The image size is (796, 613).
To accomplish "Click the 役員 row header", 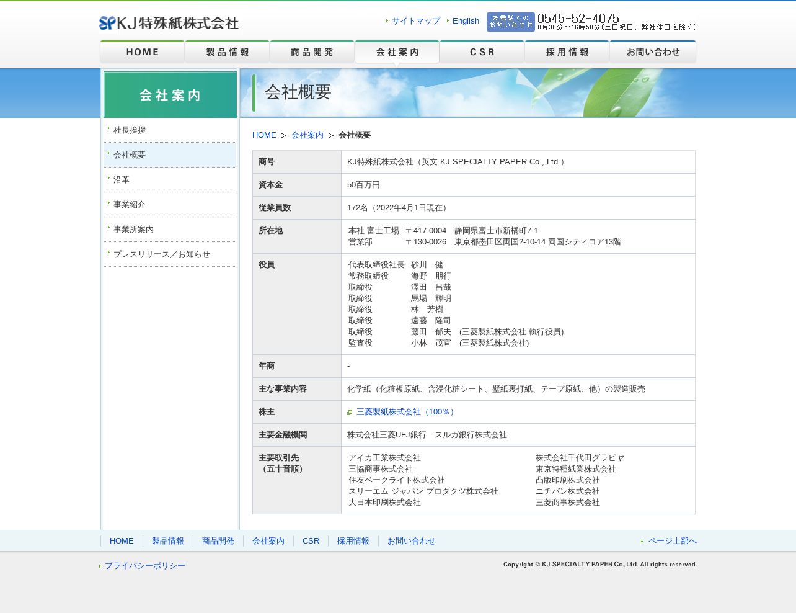I will (x=297, y=304).
